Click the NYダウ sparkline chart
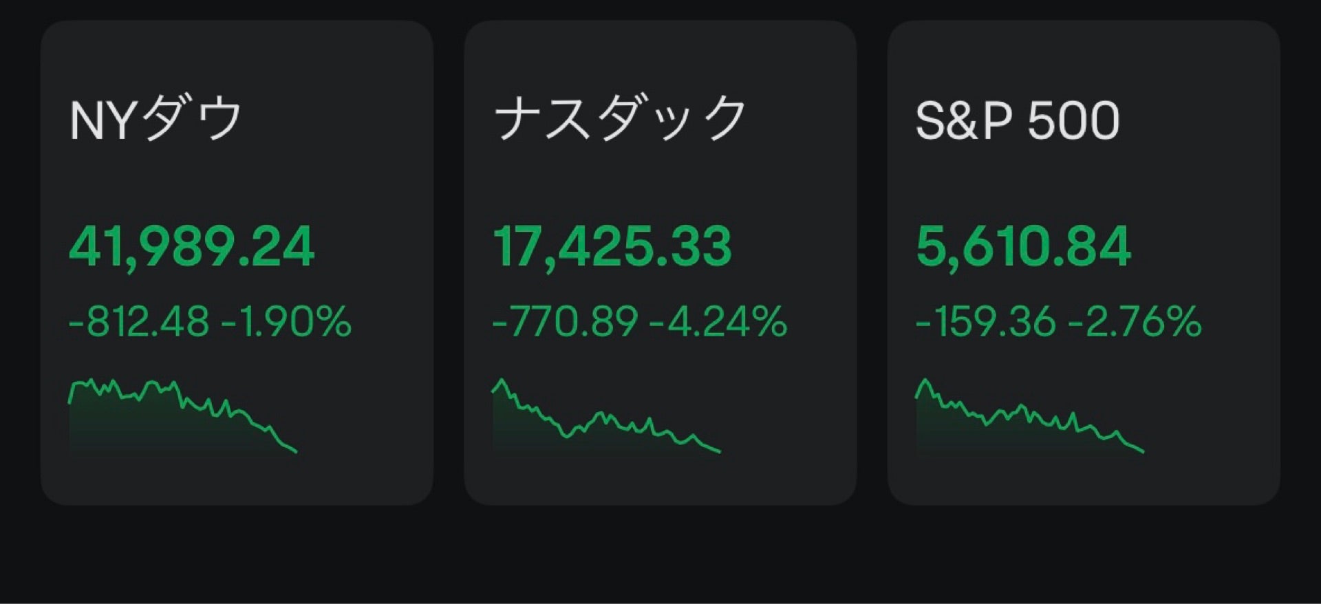 point(183,416)
